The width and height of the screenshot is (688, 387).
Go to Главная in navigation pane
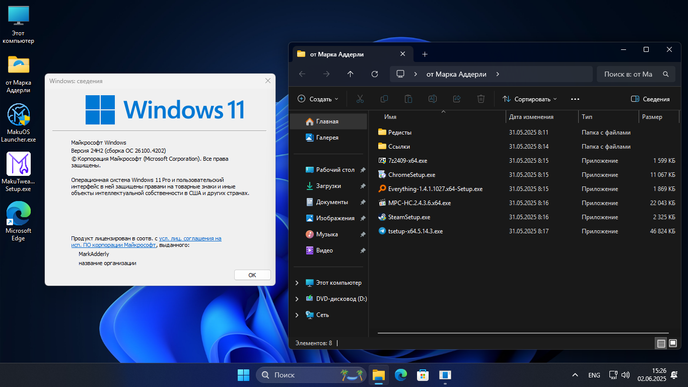click(328, 121)
